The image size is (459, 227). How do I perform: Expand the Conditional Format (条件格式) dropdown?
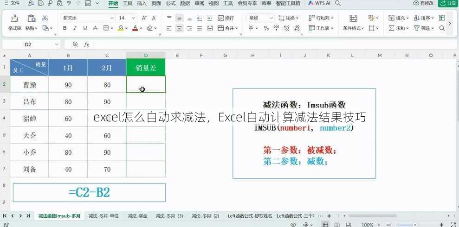click(362, 28)
